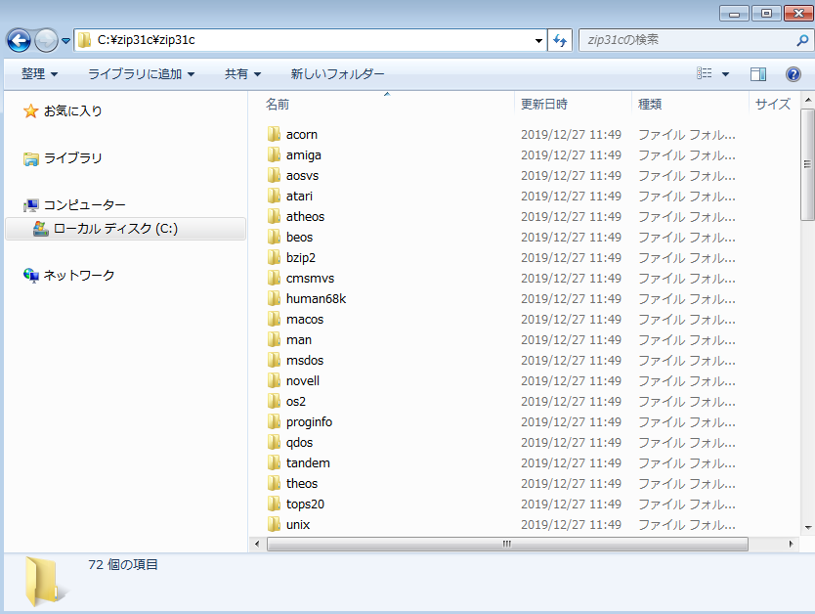Select the bzip2 folder icon
This screenshot has width=815, height=614.
pyautogui.click(x=274, y=257)
